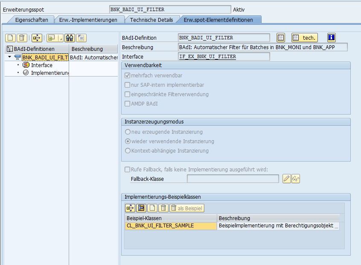Select 'neu erzeugende Instanzierung' radio button
This screenshot has height=265, width=361.
127,132
